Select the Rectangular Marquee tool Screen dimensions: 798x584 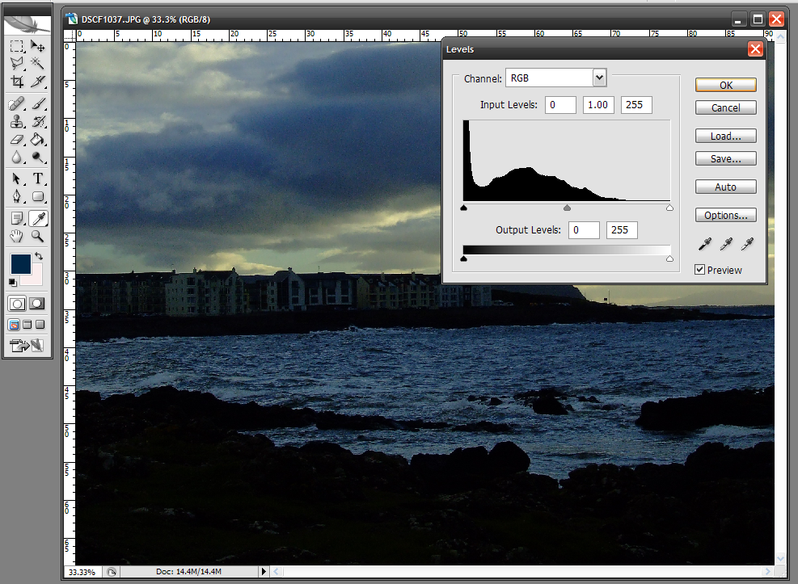[16, 46]
